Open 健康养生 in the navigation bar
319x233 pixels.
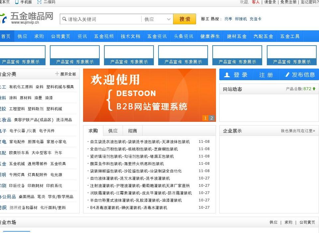pos(210,36)
